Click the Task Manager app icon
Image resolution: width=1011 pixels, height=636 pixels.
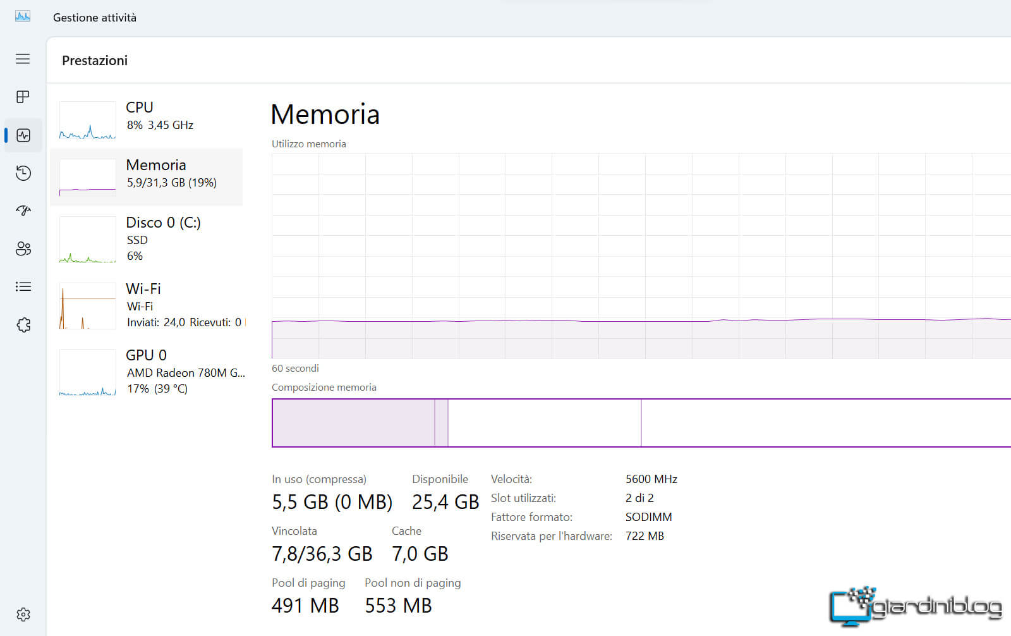[23, 16]
